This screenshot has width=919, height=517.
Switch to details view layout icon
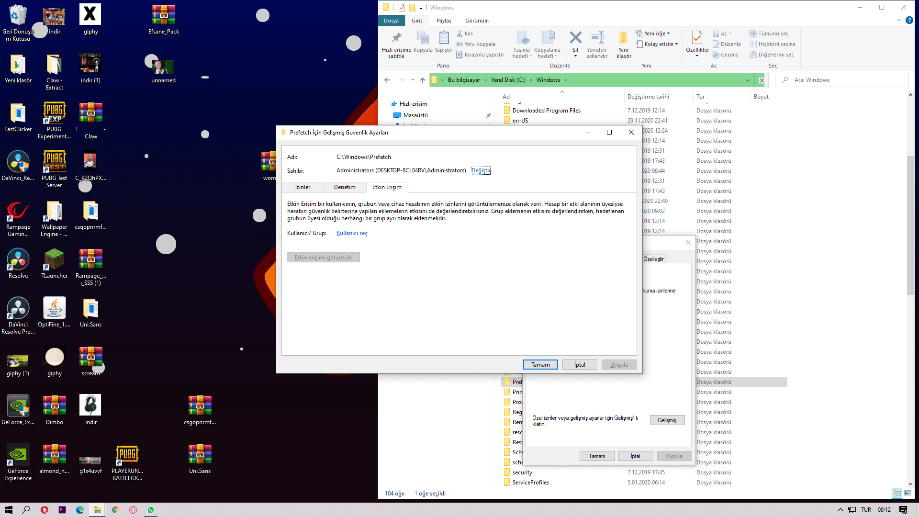(897, 493)
